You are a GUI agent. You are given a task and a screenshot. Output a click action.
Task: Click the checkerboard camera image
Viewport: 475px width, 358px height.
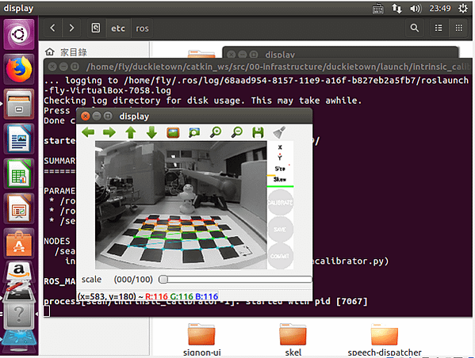click(181, 205)
